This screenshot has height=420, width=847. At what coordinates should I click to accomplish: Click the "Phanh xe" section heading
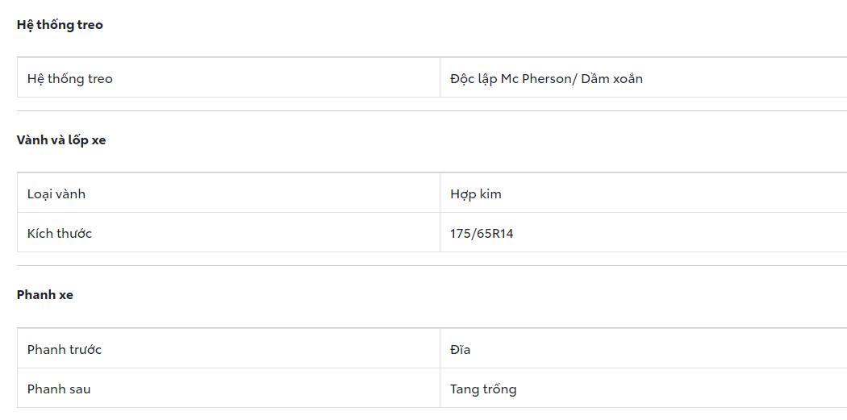click(45, 295)
